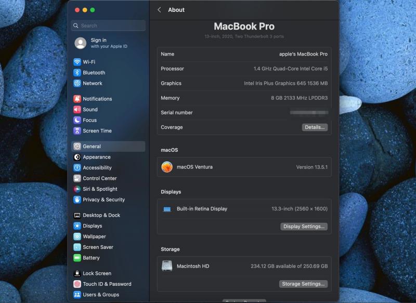This screenshot has width=416, height=303.
Task: Click the Lock Screen padlock icon
Action: pyautogui.click(x=77, y=273)
